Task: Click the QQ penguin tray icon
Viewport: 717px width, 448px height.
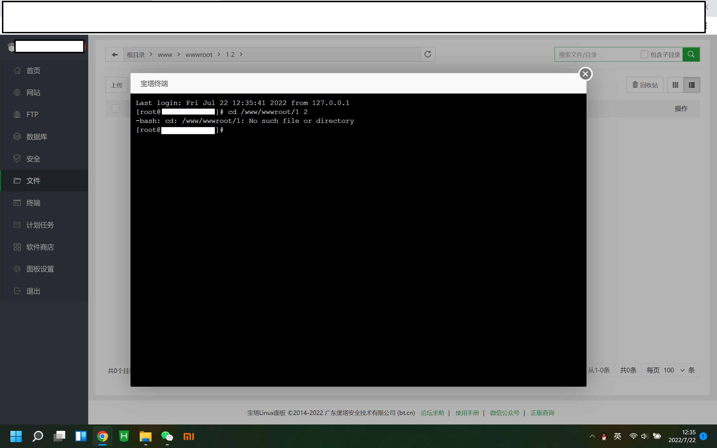Action: tap(604, 437)
